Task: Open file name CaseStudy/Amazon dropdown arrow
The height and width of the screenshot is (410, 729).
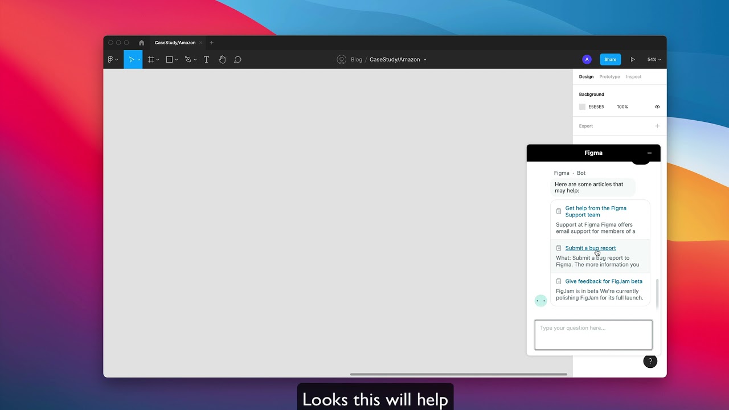Action: [425, 60]
